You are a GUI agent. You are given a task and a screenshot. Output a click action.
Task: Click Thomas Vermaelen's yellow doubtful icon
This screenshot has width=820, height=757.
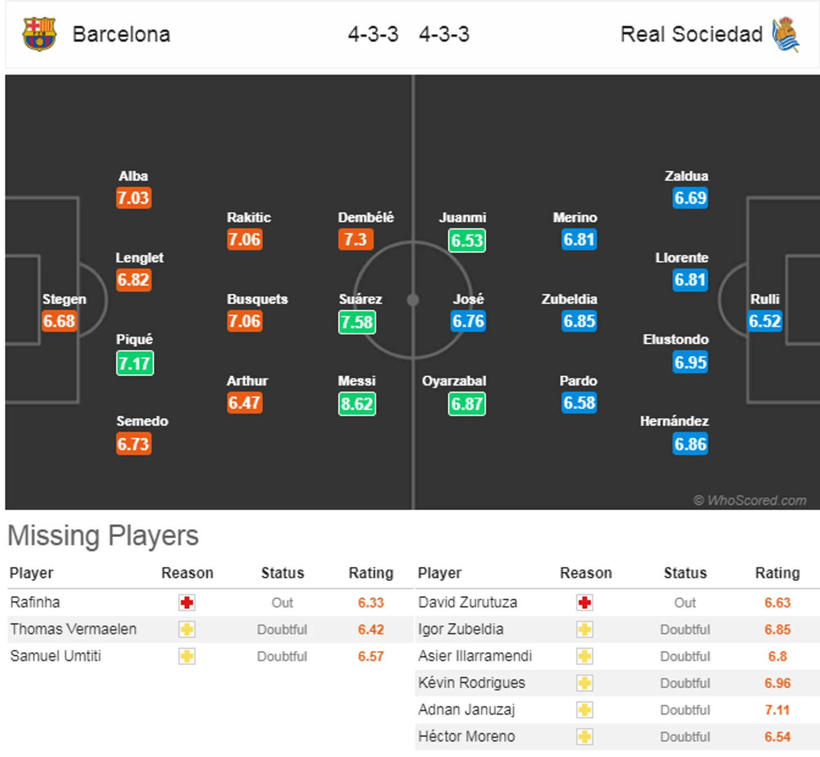(187, 630)
